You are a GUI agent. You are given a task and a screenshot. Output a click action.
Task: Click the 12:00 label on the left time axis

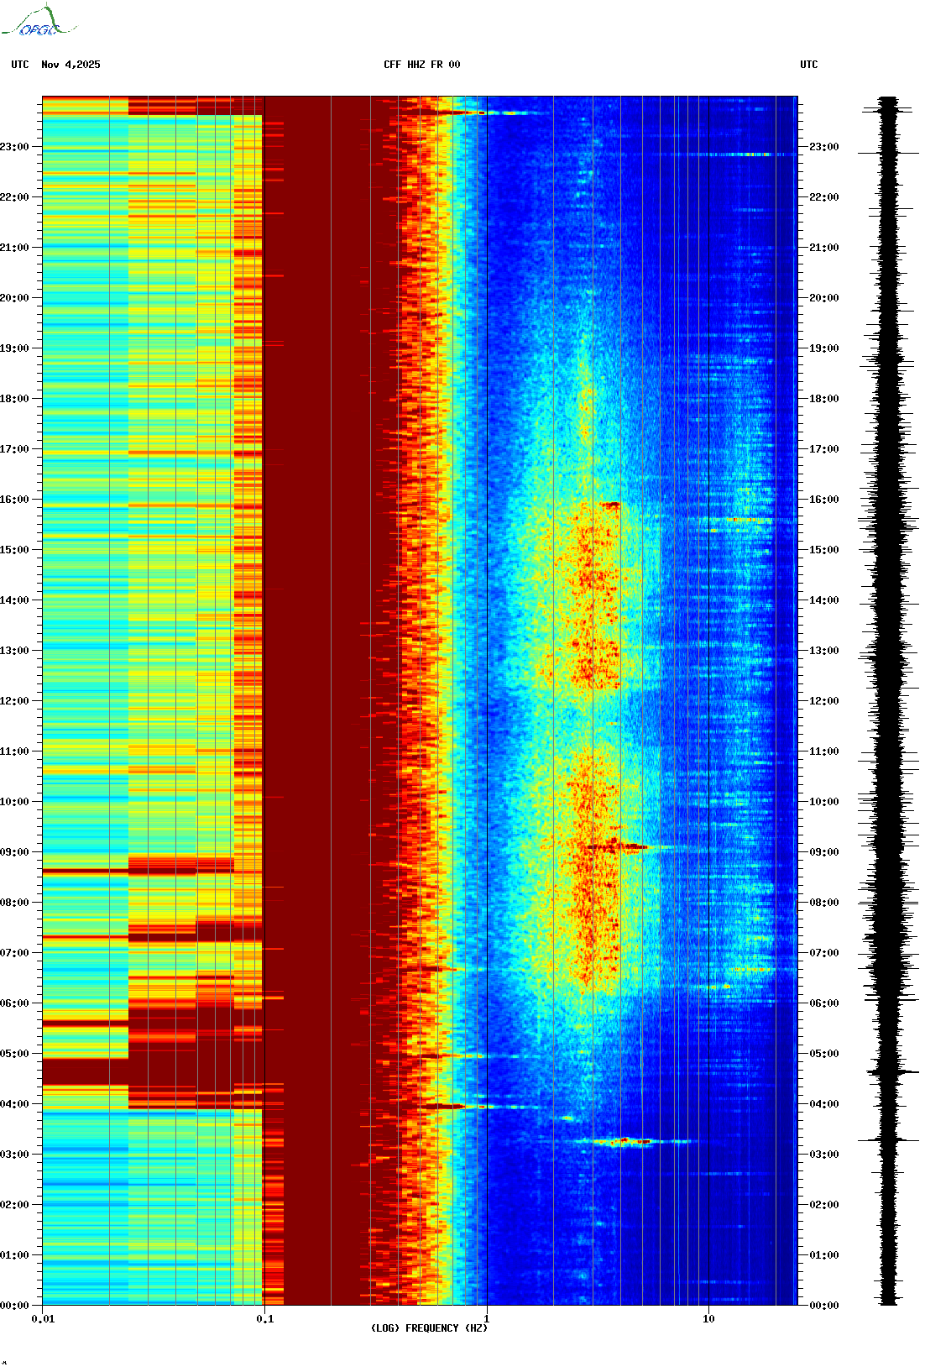click(14, 701)
